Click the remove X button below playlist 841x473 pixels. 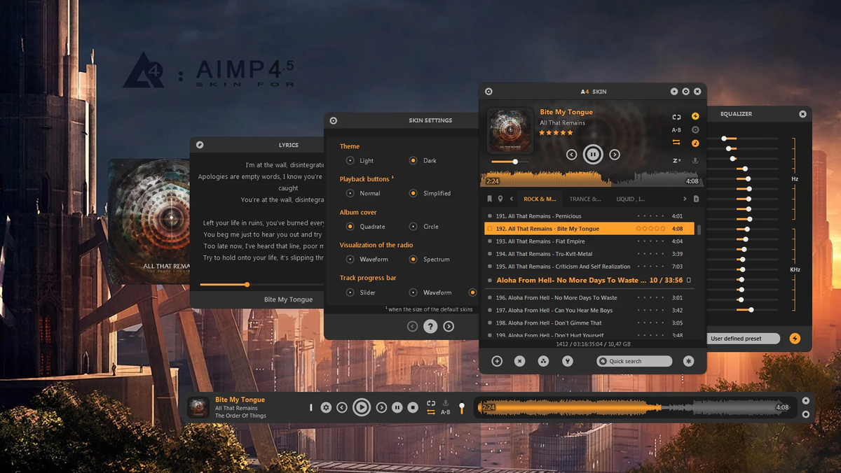point(519,361)
